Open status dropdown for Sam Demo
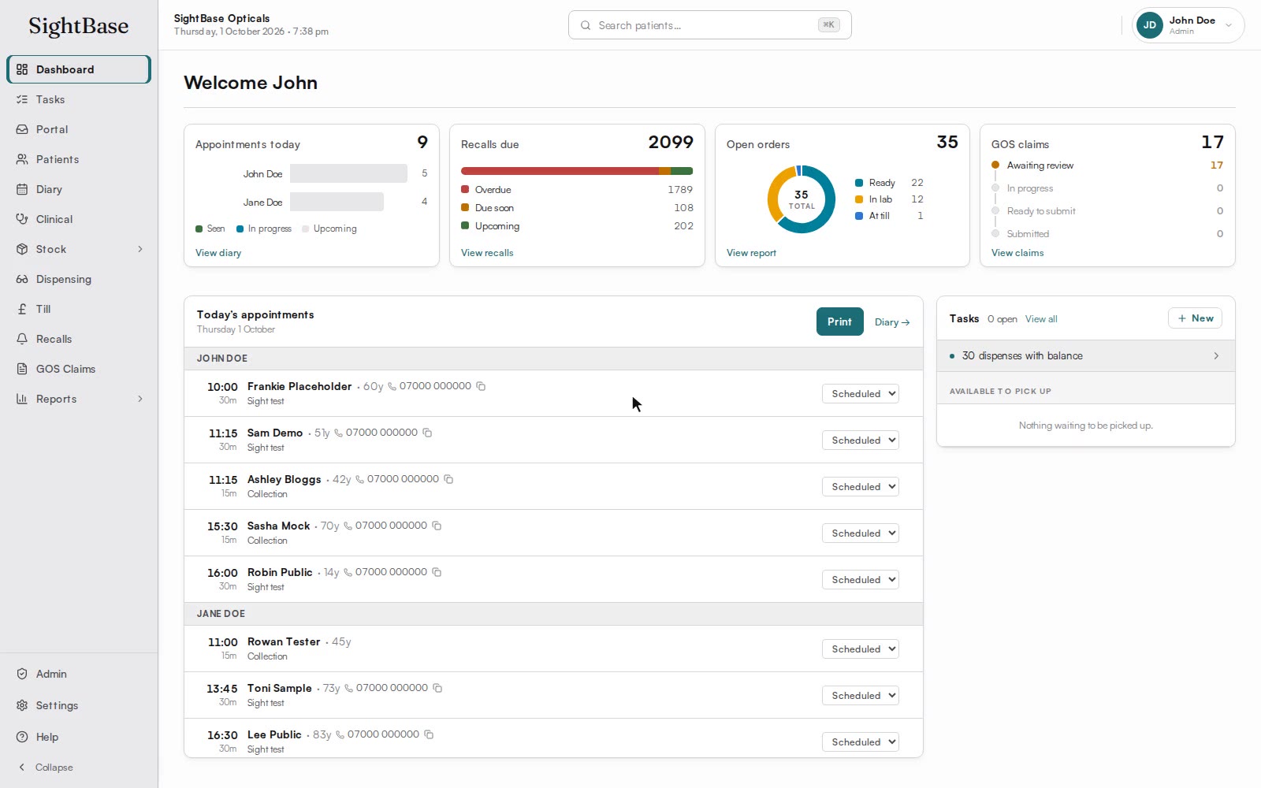Viewport: 1261px width, 788px height. (861, 440)
